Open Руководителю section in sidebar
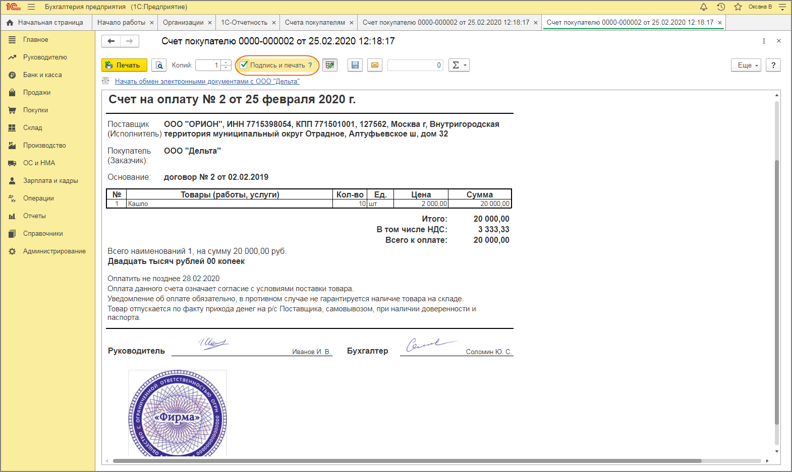Image resolution: width=792 pixels, height=472 pixels. pyautogui.click(x=48, y=57)
